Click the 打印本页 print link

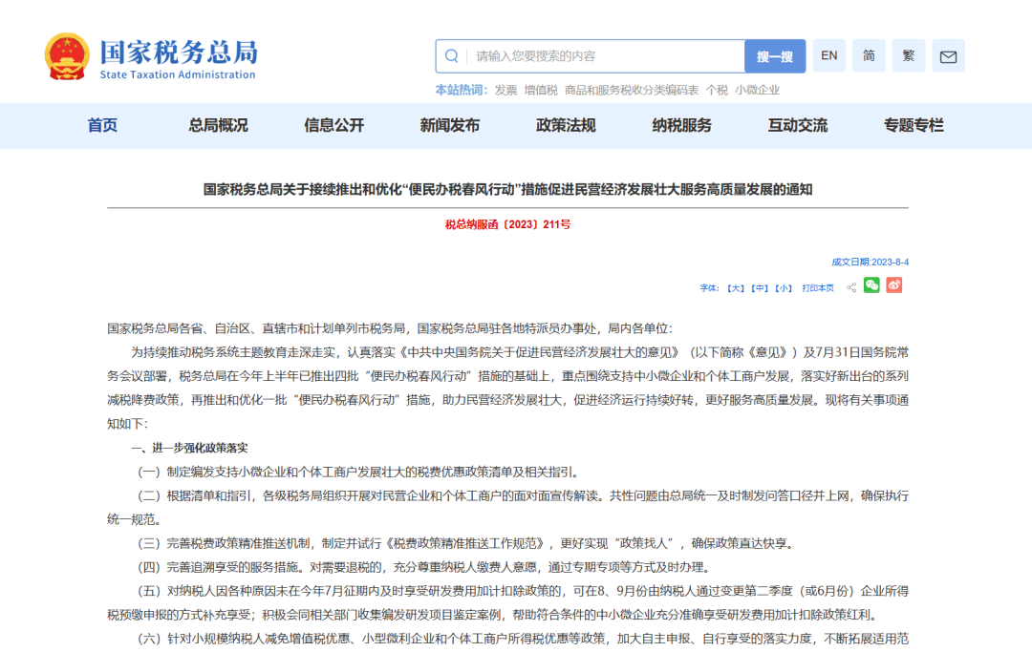click(817, 287)
